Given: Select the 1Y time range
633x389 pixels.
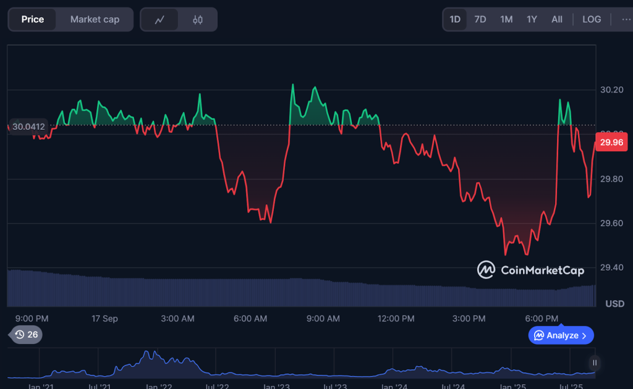Looking at the screenshot, I should pos(532,19).
